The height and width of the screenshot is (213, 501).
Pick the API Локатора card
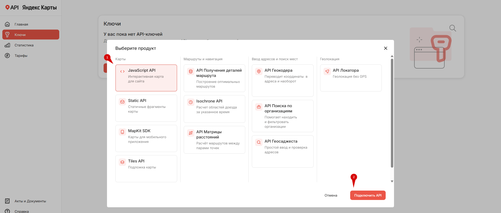[351, 78]
